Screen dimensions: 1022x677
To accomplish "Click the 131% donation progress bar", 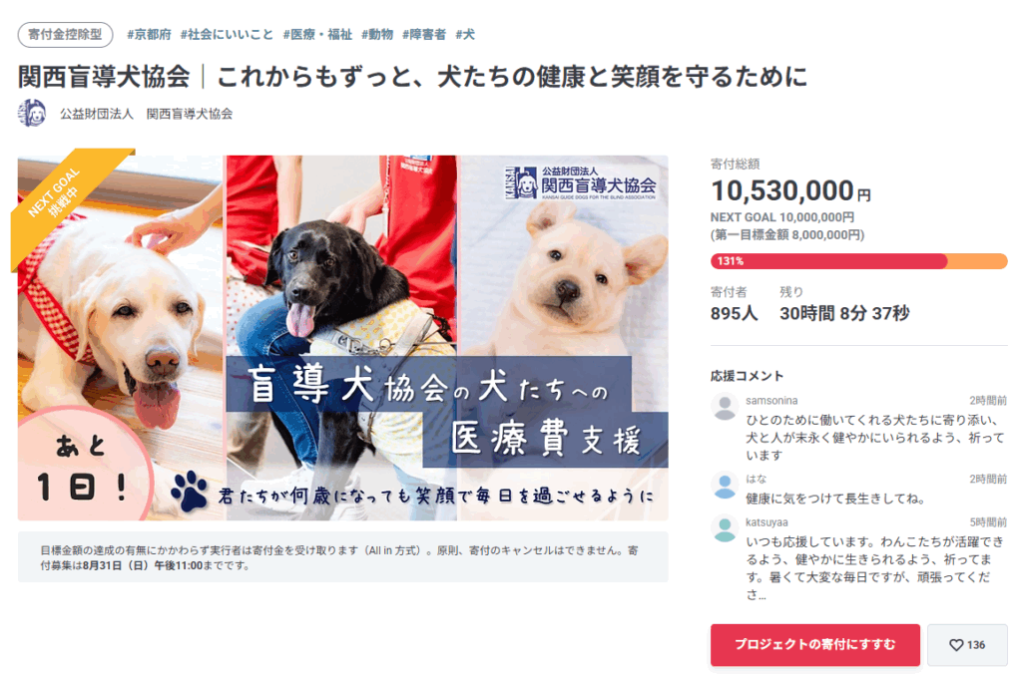I will 858,261.
